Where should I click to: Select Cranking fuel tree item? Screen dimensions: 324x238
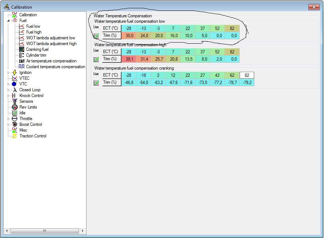click(x=37, y=49)
